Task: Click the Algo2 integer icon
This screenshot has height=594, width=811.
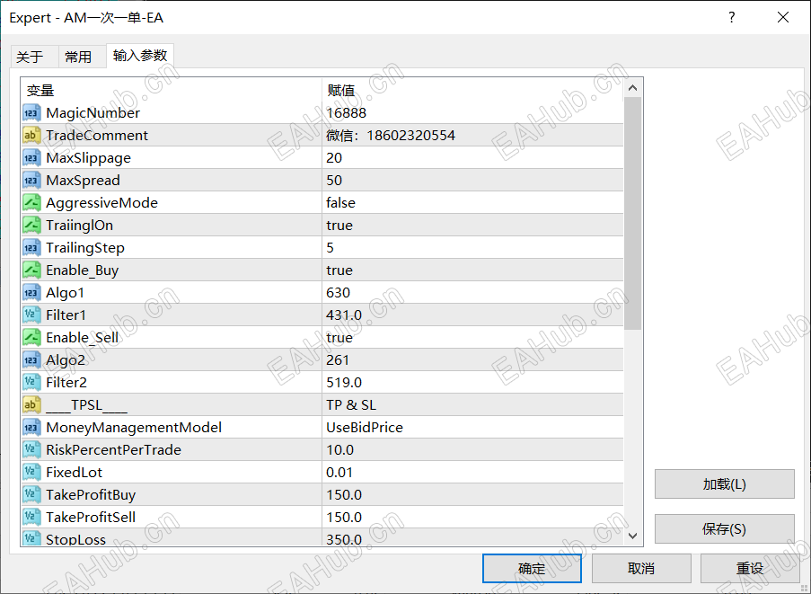Action: click(x=31, y=360)
